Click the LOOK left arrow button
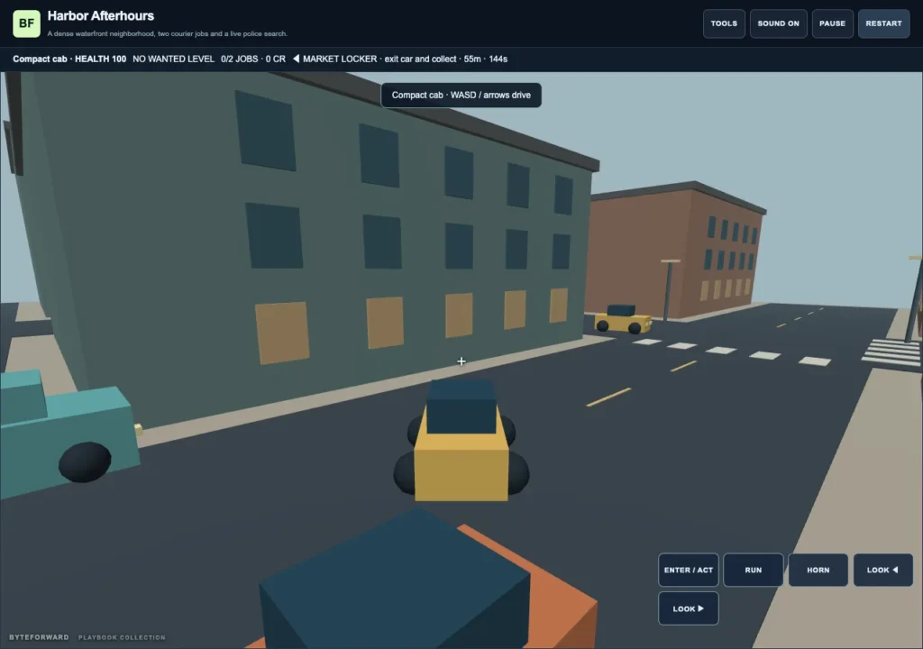 pos(883,570)
